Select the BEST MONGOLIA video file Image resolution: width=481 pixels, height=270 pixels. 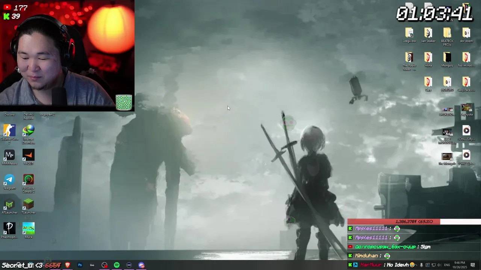point(447,136)
